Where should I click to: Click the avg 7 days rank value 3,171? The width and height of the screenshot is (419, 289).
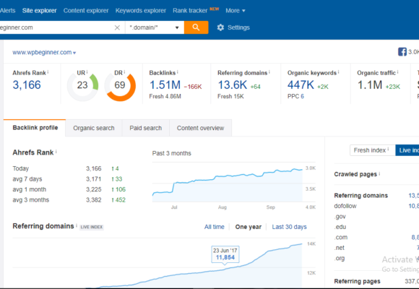93,179
